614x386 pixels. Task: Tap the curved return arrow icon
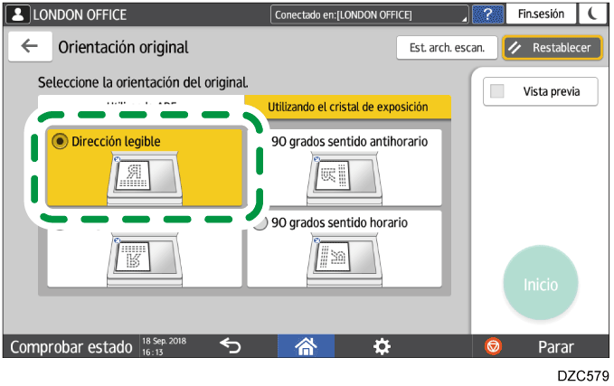coord(231,345)
